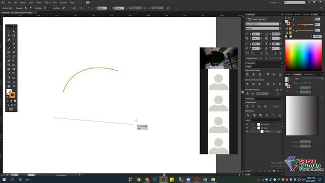Distribute anchor points by vertical top

point(247,84)
